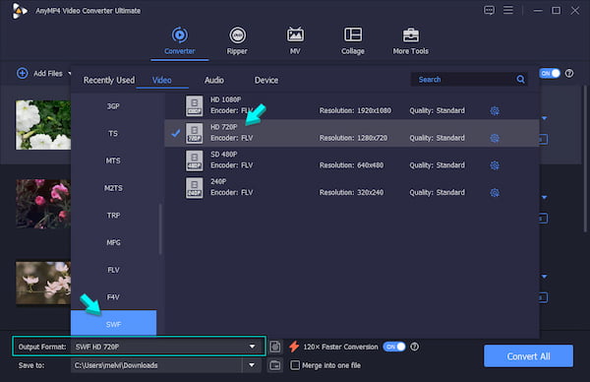Viewport: 590px width, 382px height.
Task: Toggle 120x Faster Conversion switch
Action: pos(394,347)
